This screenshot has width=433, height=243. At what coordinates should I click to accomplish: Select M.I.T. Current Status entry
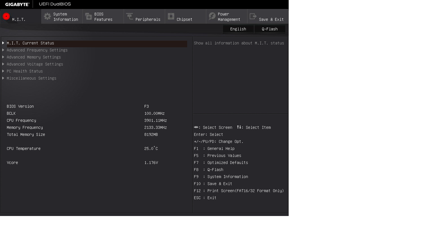coord(97,43)
